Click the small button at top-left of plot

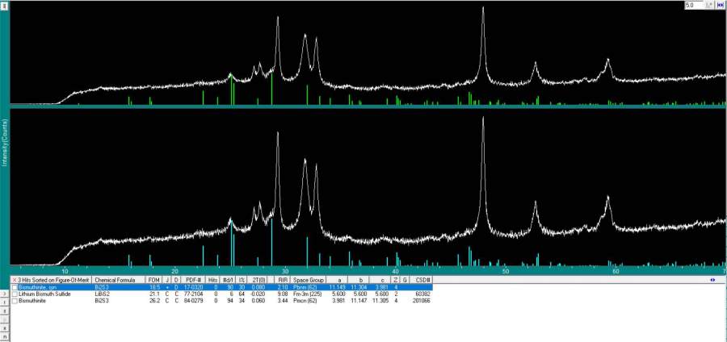point(4,5)
